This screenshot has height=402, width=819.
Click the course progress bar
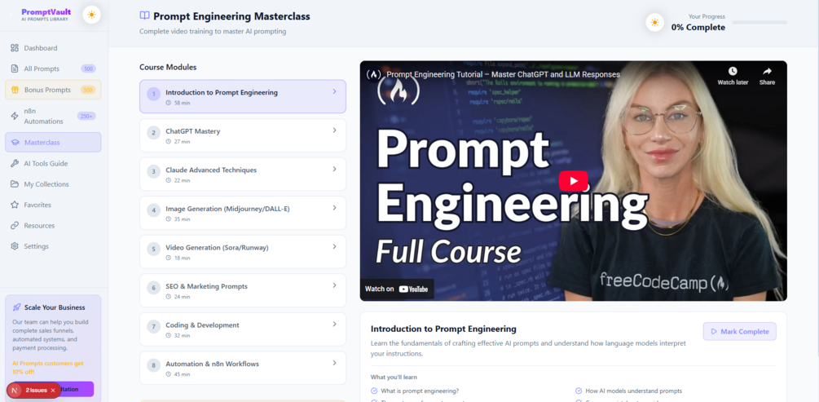[760, 23]
